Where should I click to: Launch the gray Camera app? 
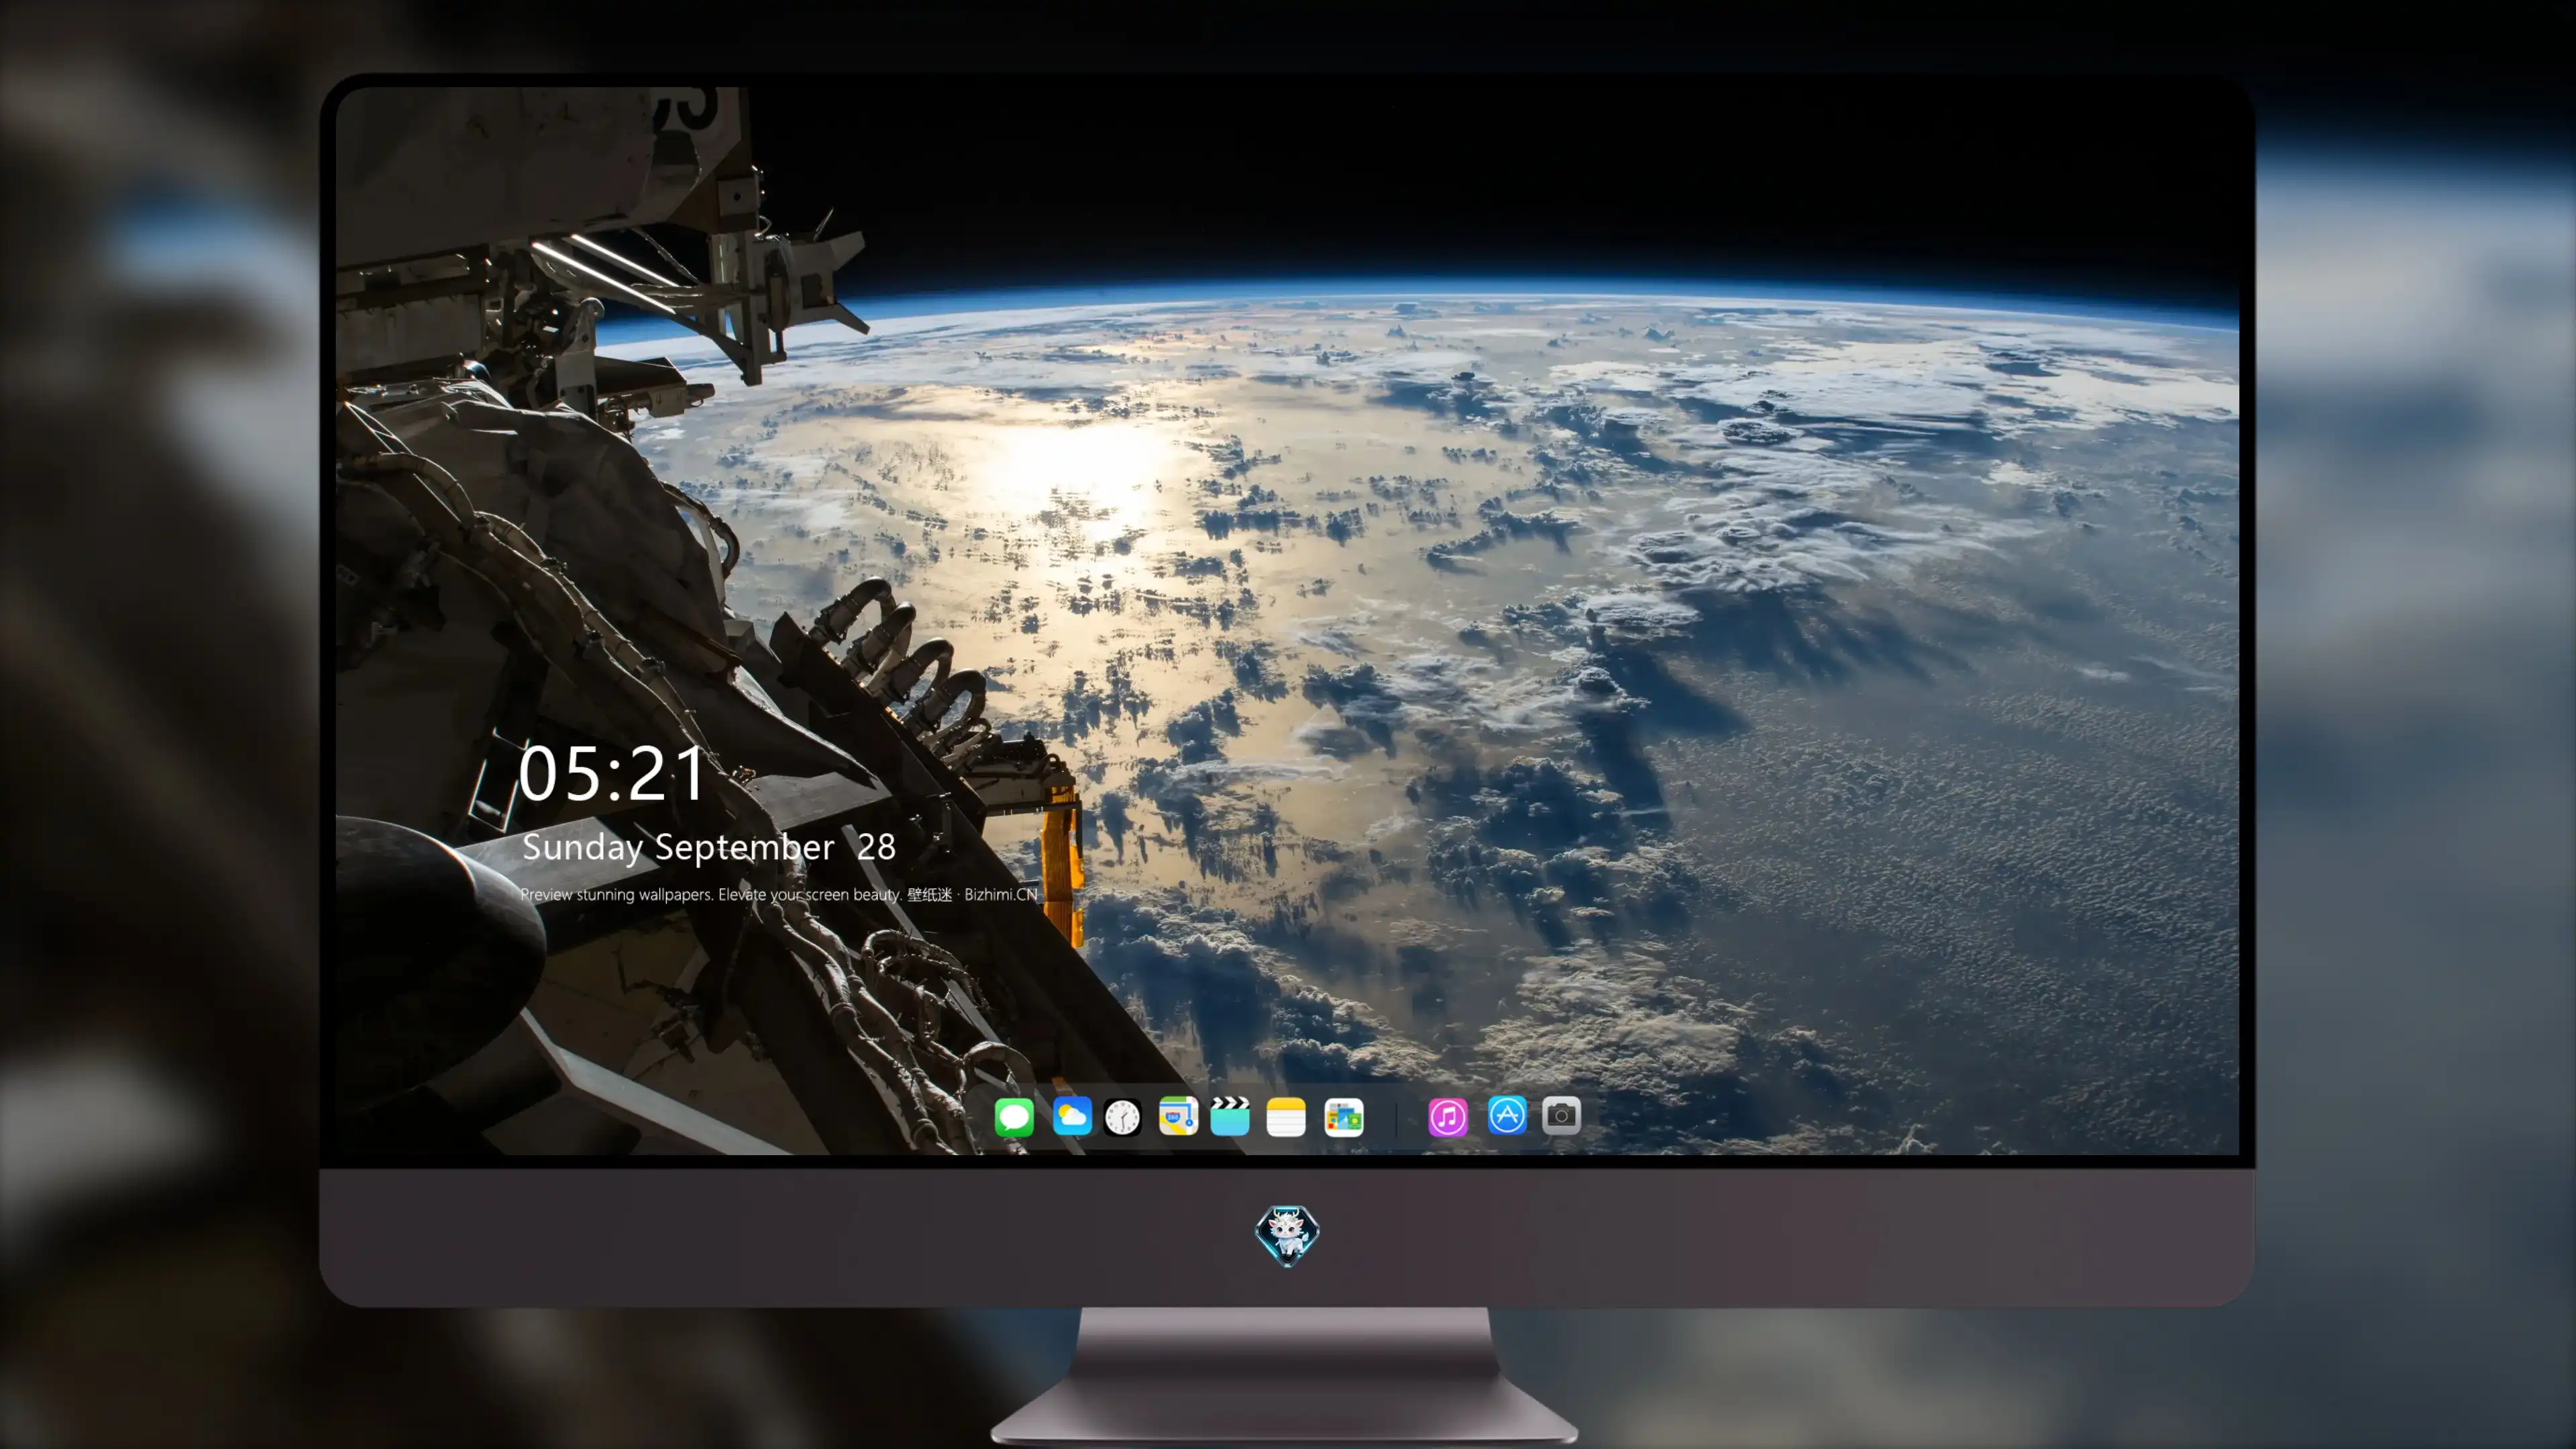coord(1561,1115)
